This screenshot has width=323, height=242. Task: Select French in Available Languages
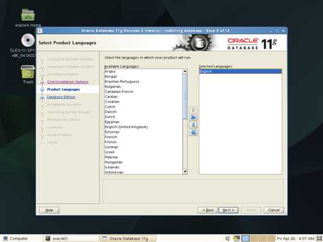pos(144,142)
